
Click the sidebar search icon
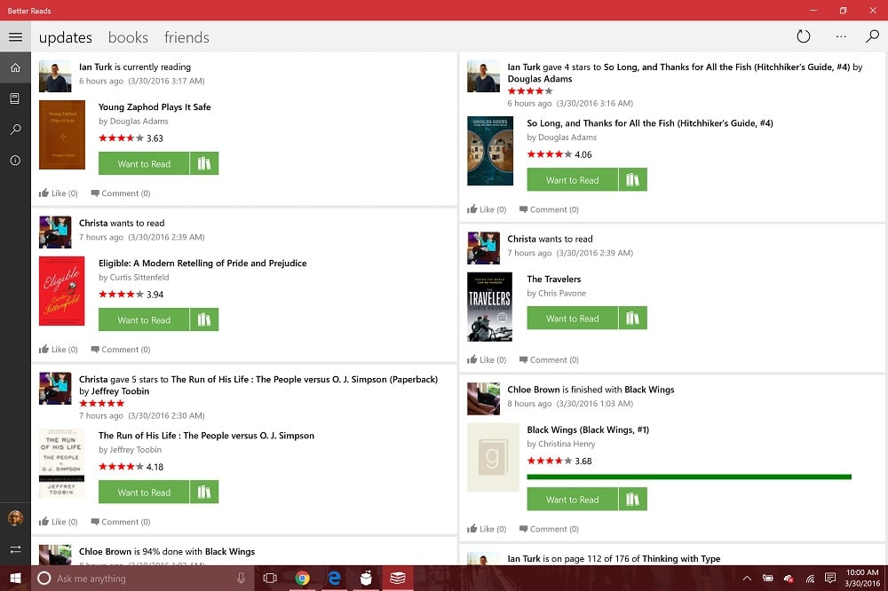[x=15, y=129]
